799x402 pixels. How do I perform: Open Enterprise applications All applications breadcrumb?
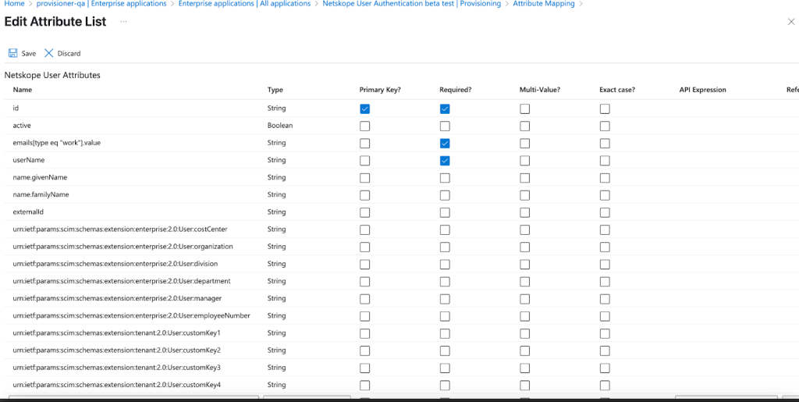(244, 4)
